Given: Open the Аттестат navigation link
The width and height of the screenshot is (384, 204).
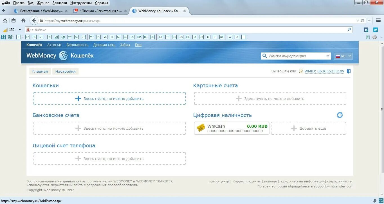Looking at the screenshot, I should [x=54, y=45].
